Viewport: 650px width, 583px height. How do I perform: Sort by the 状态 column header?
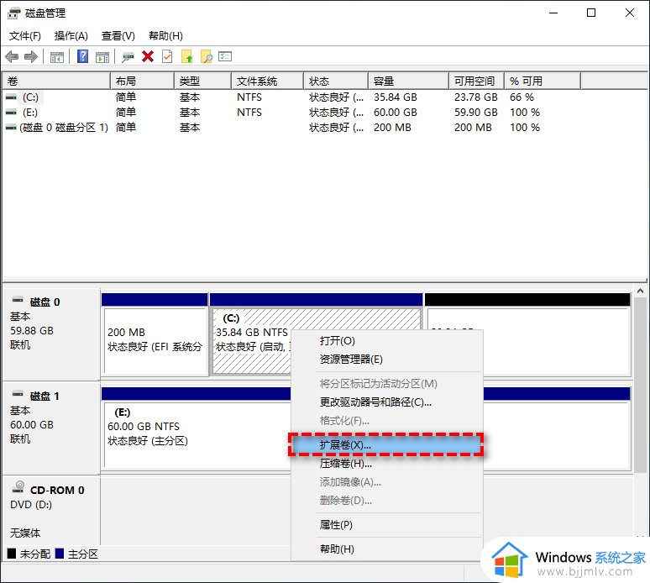[336, 81]
